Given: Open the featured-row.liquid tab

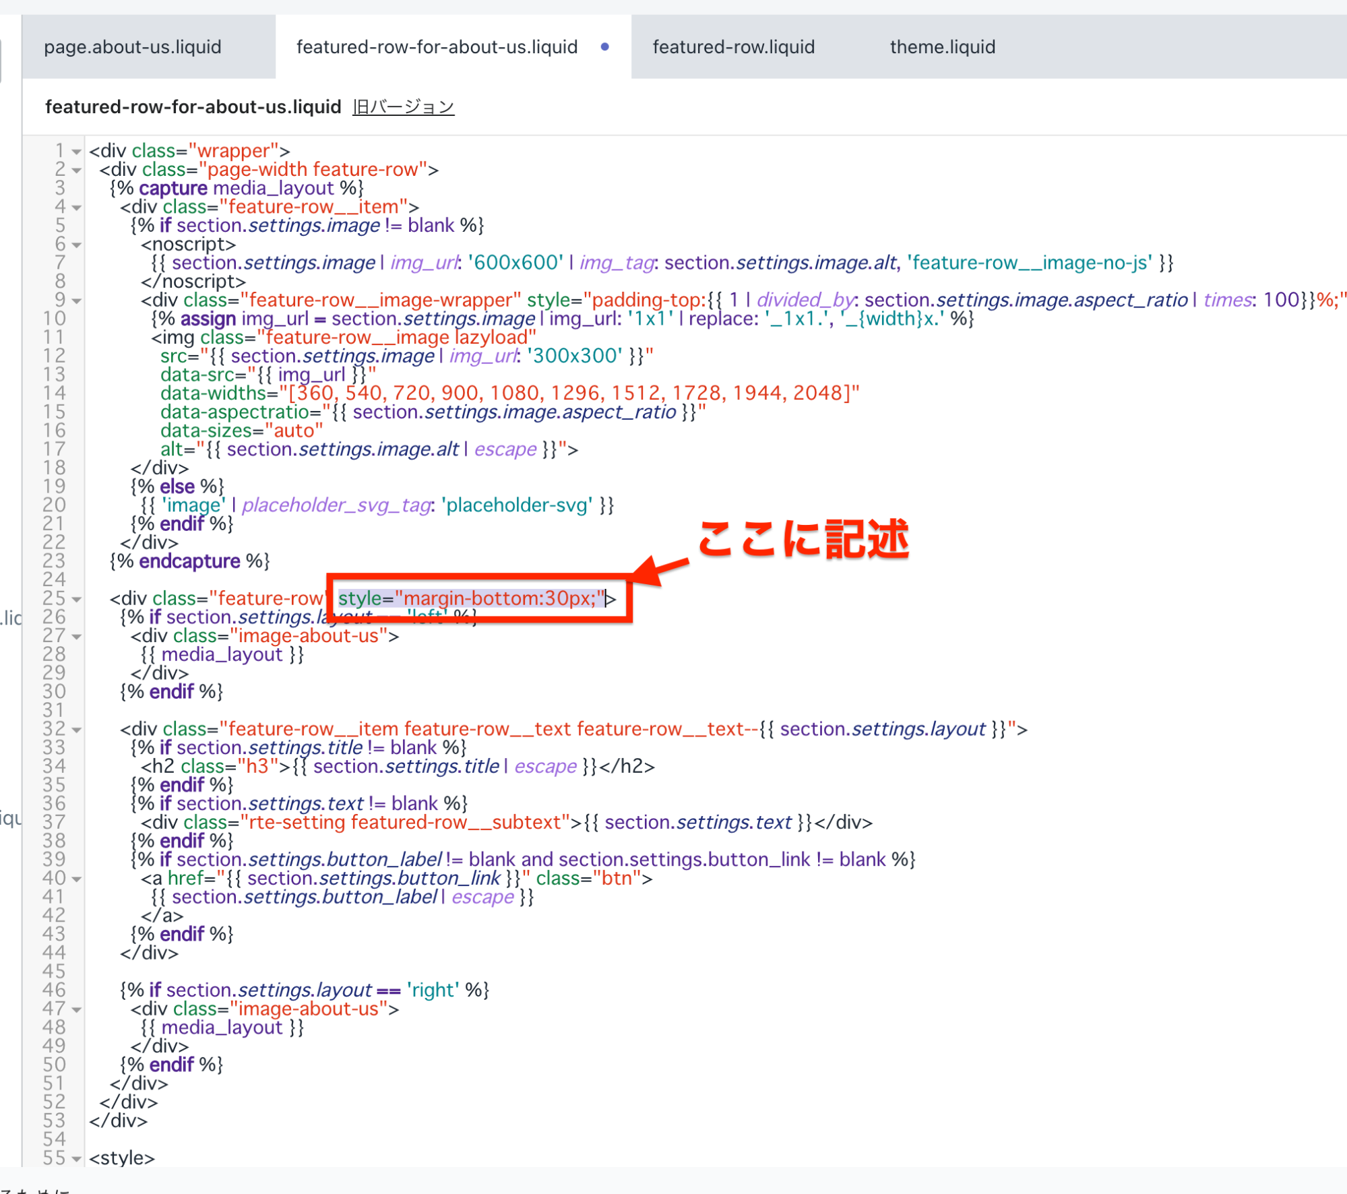Looking at the screenshot, I should [x=733, y=47].
